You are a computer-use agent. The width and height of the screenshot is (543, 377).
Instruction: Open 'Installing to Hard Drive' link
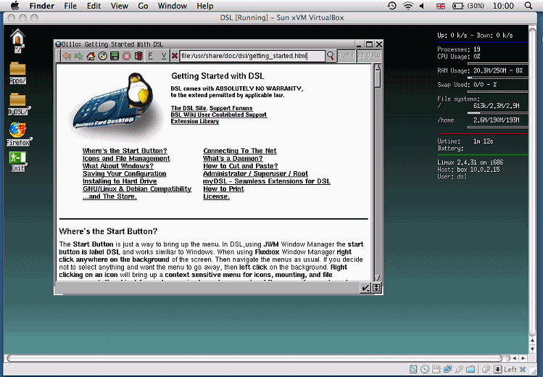click(120, 181)
